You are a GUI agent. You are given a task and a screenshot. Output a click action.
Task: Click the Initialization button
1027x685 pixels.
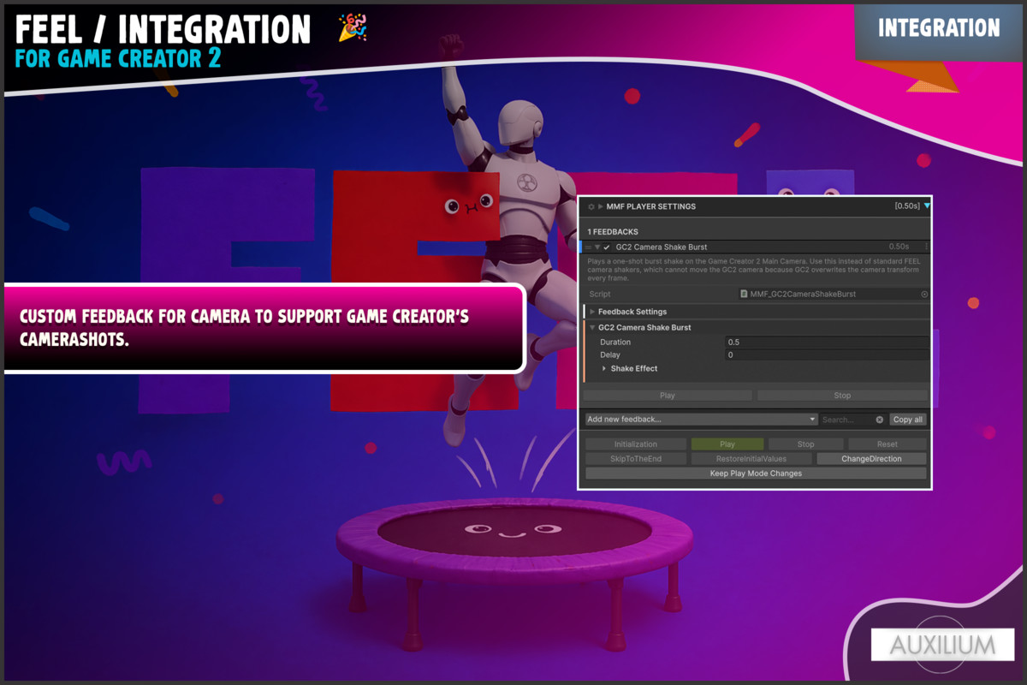point(636,444)
